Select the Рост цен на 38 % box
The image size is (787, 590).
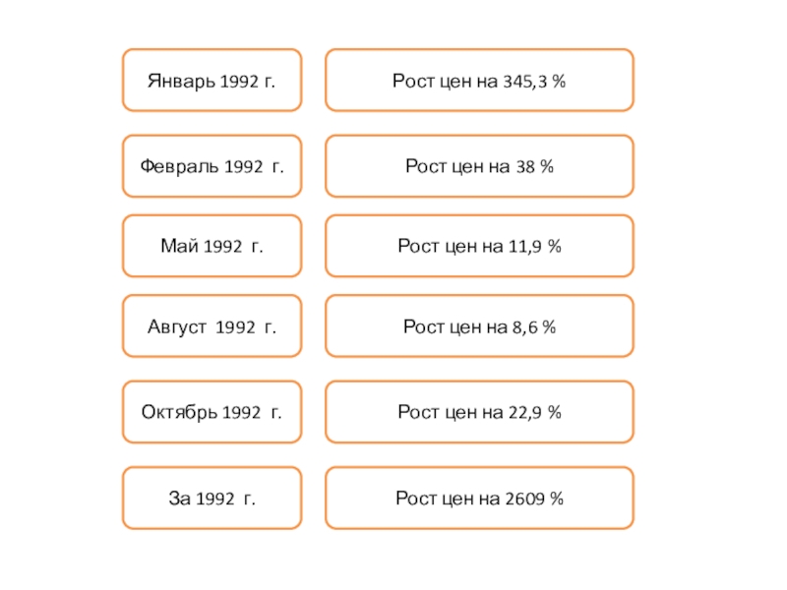(x=479, y=166)
